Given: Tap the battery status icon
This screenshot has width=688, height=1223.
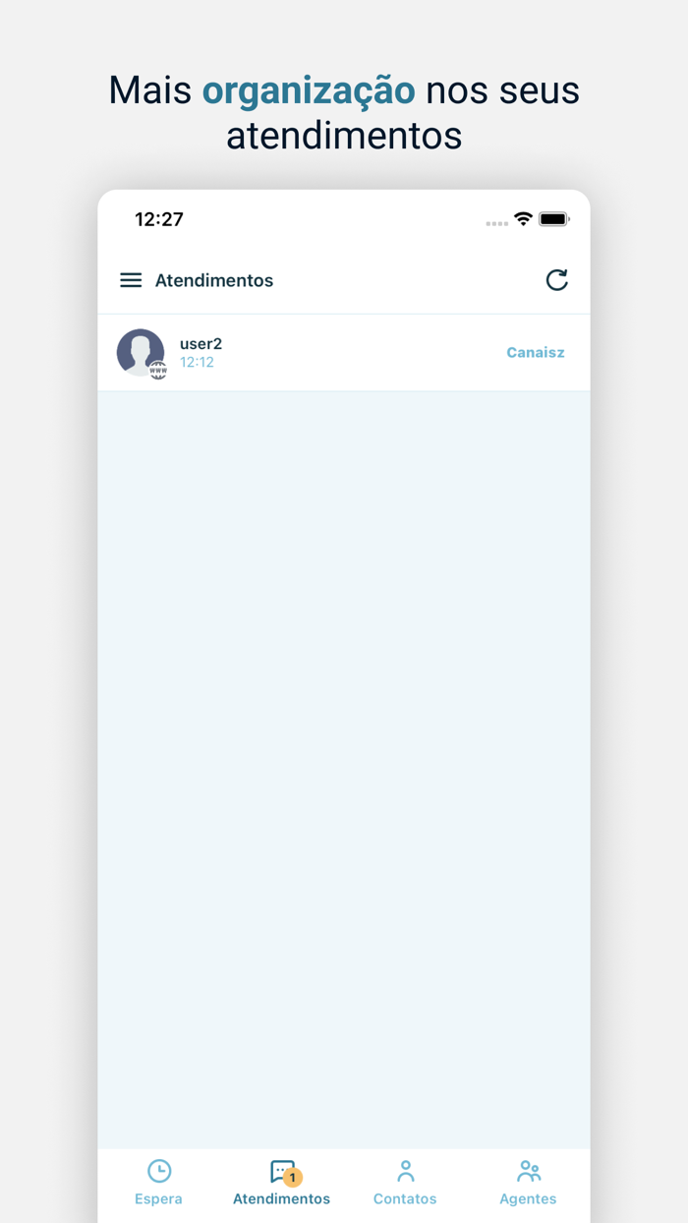Looking at the screenshot, I should point(553,219).
